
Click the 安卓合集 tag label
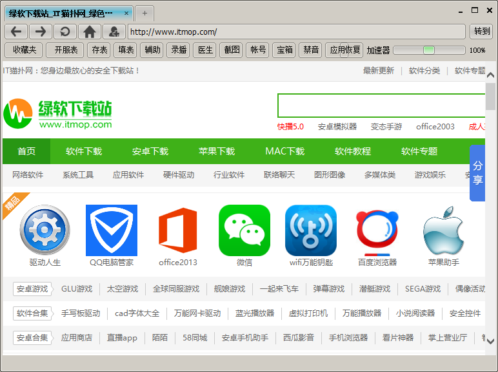click(32, 338)
